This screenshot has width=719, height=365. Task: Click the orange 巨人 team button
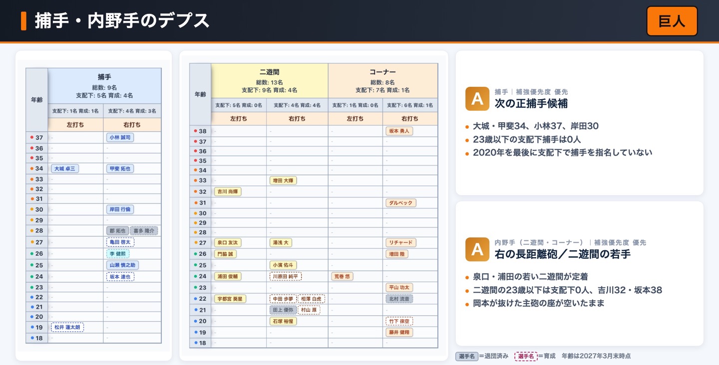(672, 21)
